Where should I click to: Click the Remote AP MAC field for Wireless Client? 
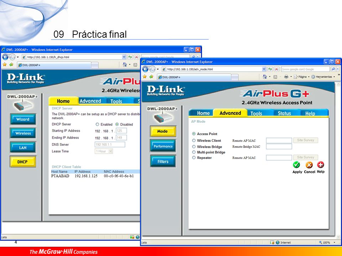click(x=279, y=140)
